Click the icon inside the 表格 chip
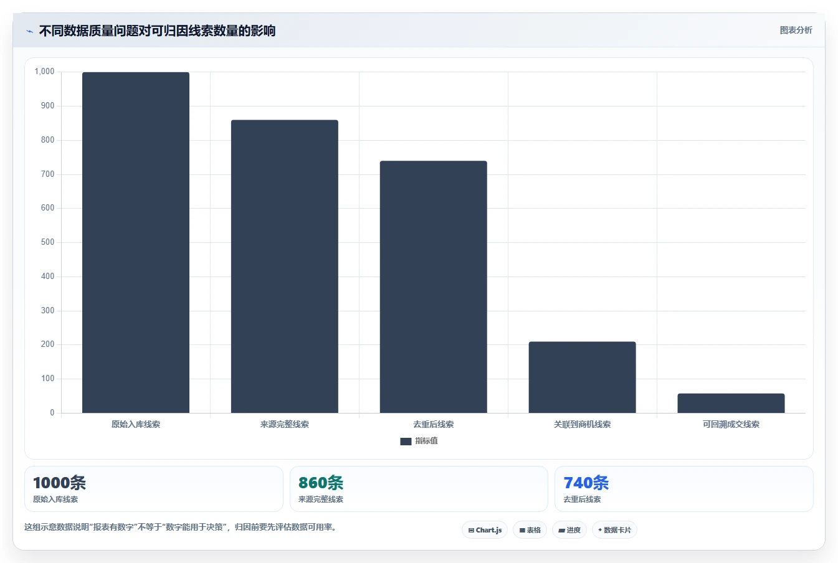This screenshot has width=838, height=563. click(x=522, y=531)
